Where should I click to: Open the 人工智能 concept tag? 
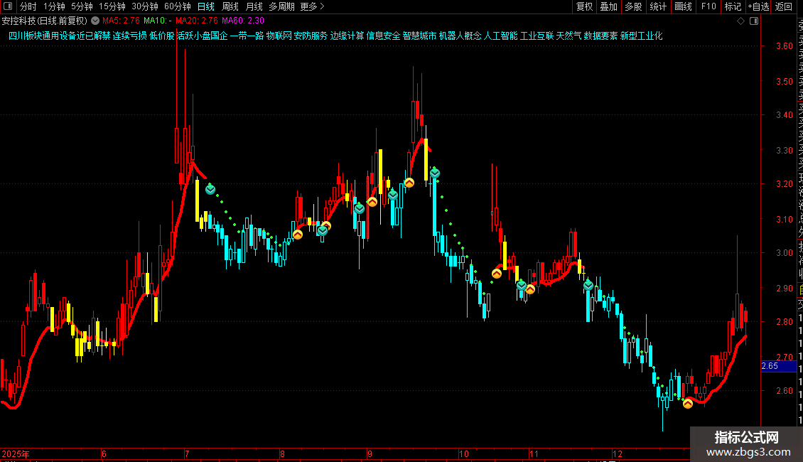coord(501,36)
